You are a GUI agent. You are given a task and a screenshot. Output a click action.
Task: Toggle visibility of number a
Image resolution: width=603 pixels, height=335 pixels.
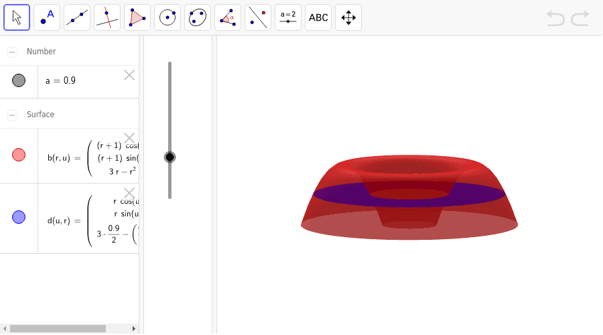pyautogui.click(x=19, y=80)
